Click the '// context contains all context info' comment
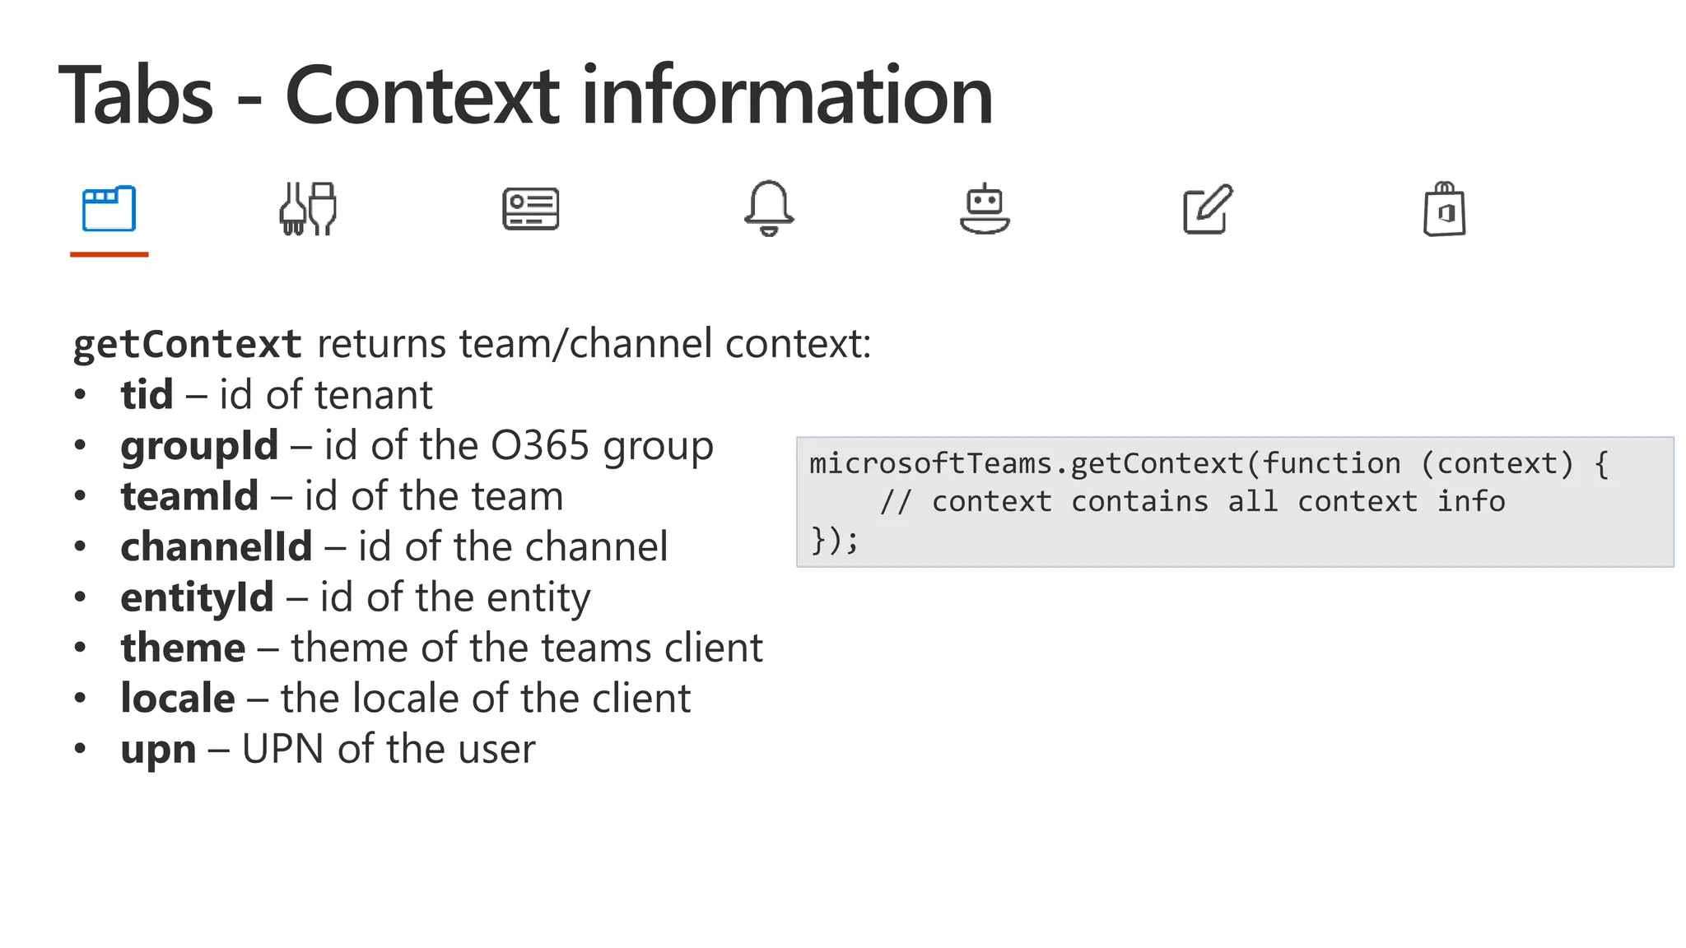The width and height of the screenshot is (1686, 948). [1192, 502]
